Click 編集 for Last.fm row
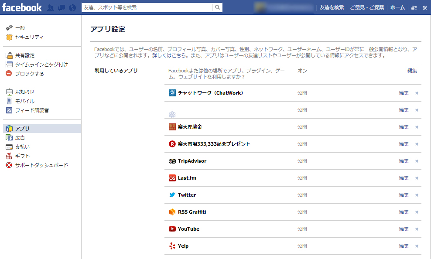Viewport: 431px width, 259px height. (404, 178)
